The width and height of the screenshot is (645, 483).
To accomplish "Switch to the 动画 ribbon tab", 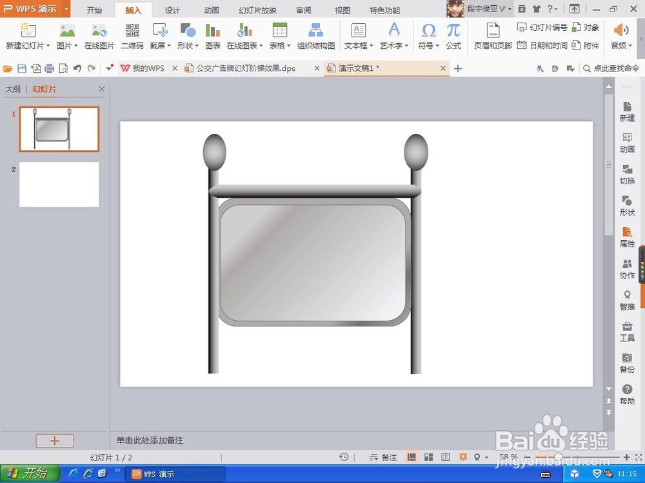I will click(x=212, y=10).
